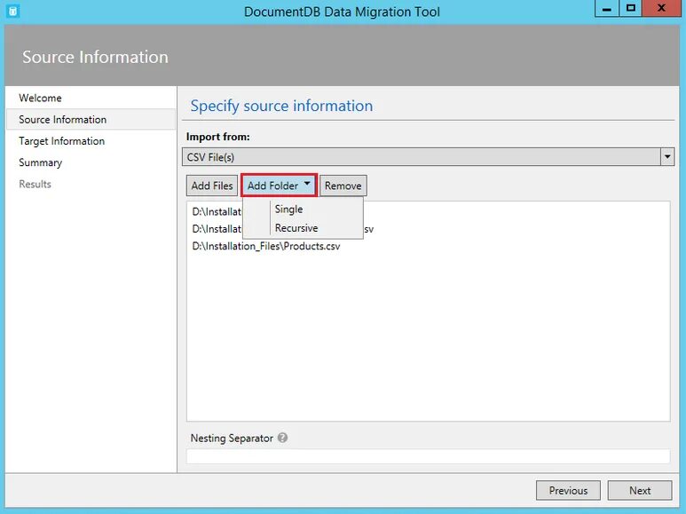Minimize the Data Migration Tool window

pyautogui.click(x=606, y=8)
